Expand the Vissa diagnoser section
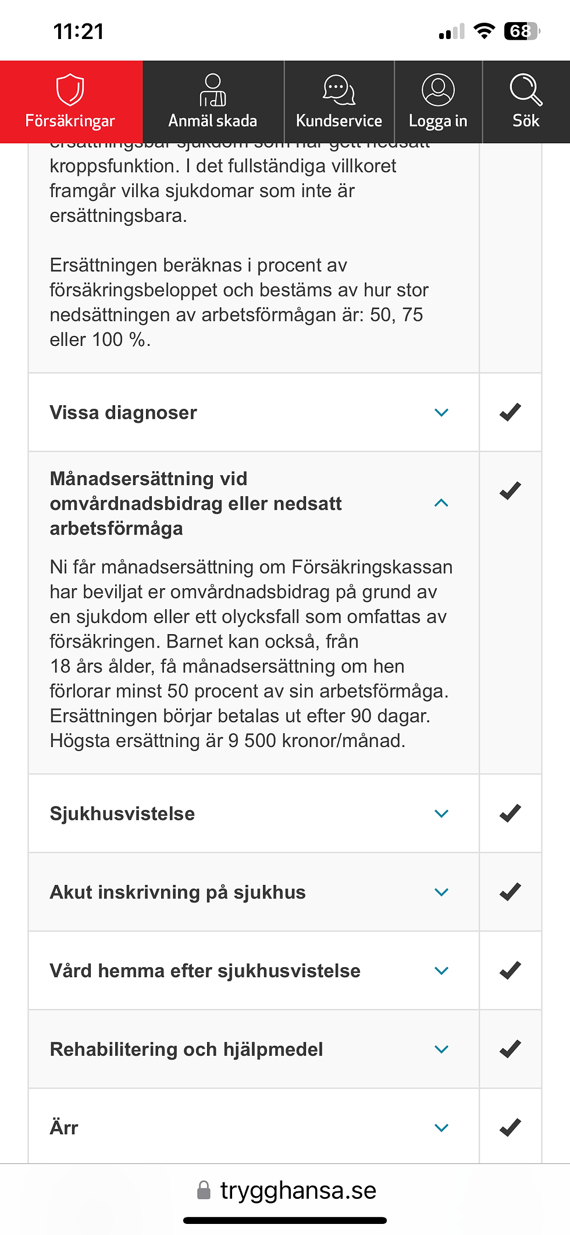 (x=441, y=413)
